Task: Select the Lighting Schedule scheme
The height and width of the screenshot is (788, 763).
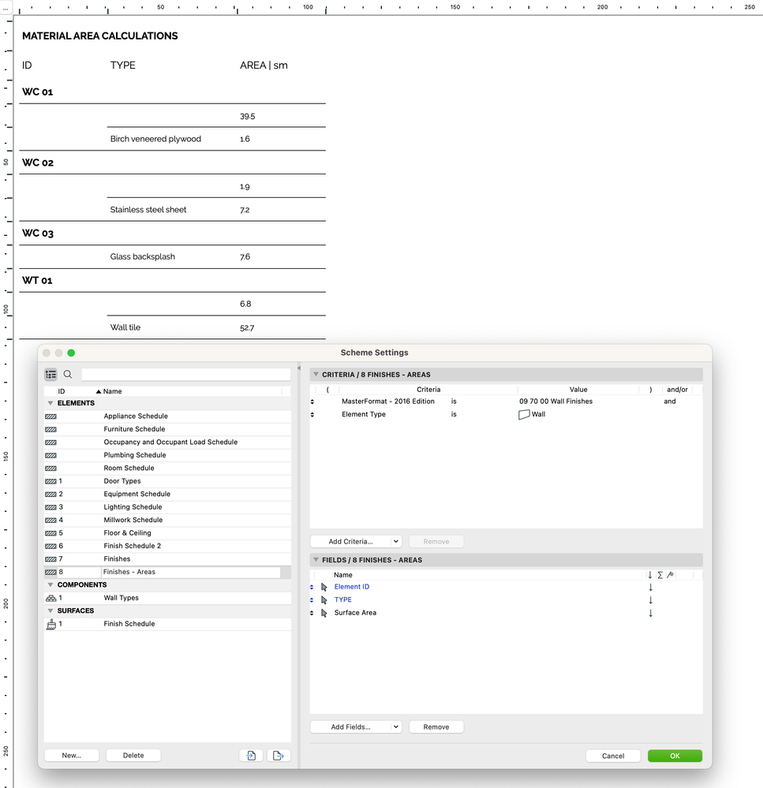Action: (167, 507)
